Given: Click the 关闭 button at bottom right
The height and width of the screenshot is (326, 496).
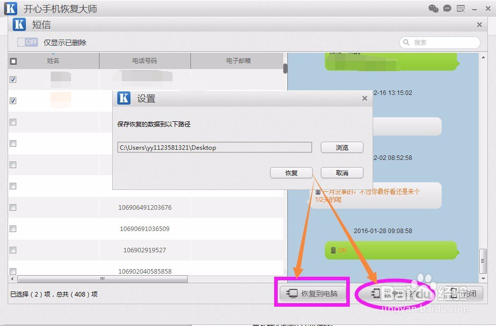Looking at the screenshot, I should pos(465,294).
